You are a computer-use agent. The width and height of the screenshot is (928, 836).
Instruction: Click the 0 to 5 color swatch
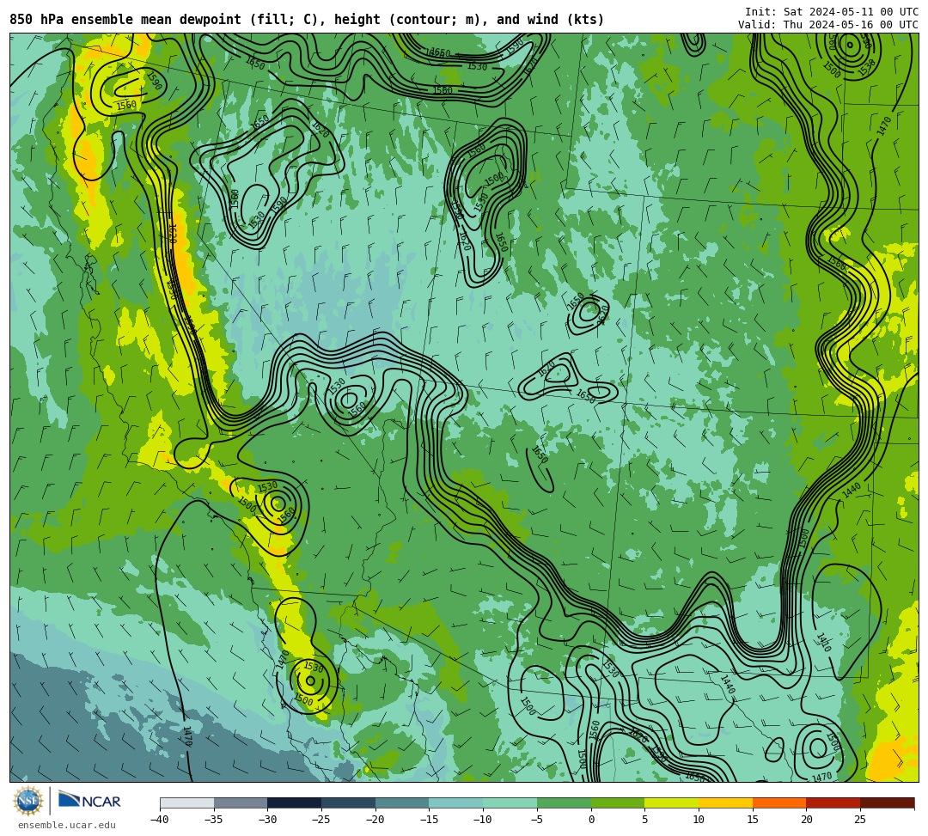point(618,802)
